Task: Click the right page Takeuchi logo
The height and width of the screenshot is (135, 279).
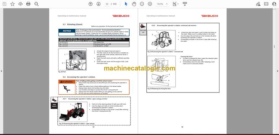Action: tap(210, 16)
